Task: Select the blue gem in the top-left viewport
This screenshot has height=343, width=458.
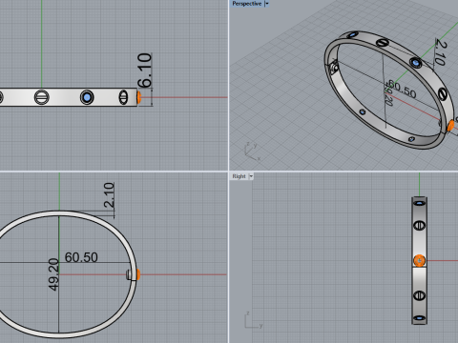Action: 87,97
